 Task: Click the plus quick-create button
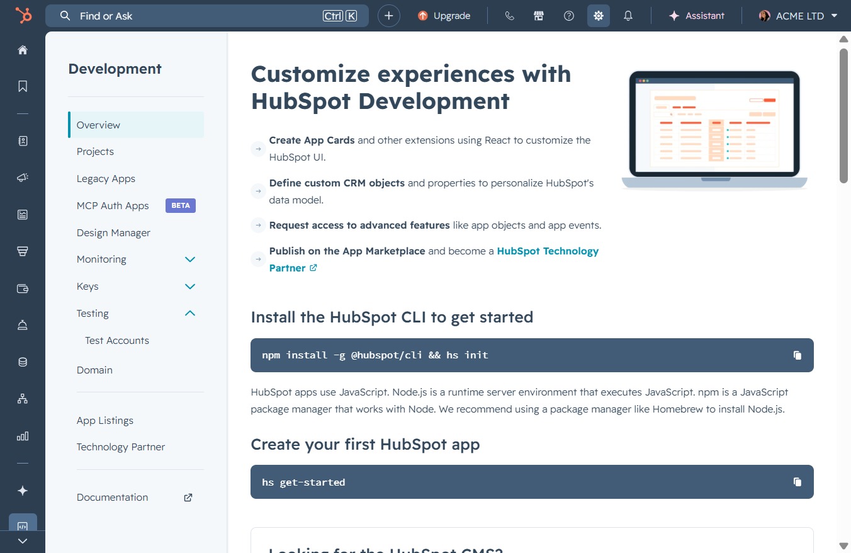click(x=389, y=16)
